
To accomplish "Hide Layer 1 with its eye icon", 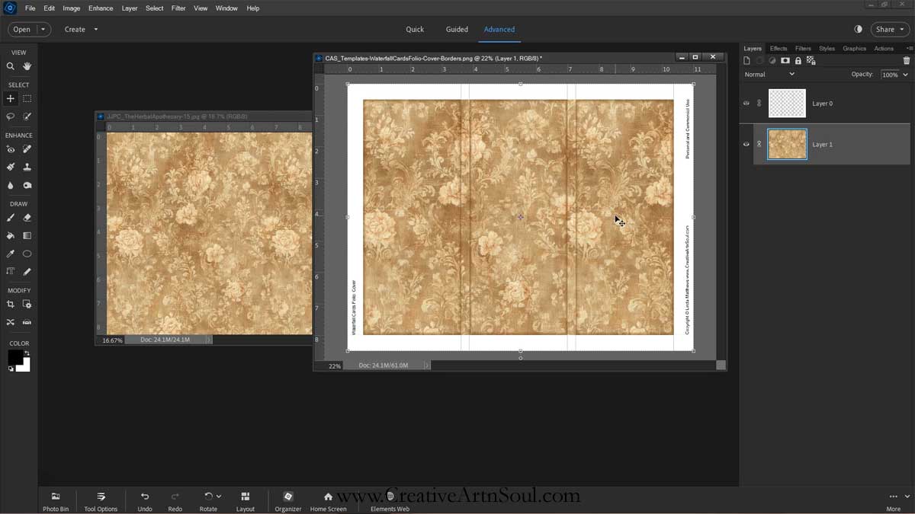I will pyautogui.click(x=746, y=144).
